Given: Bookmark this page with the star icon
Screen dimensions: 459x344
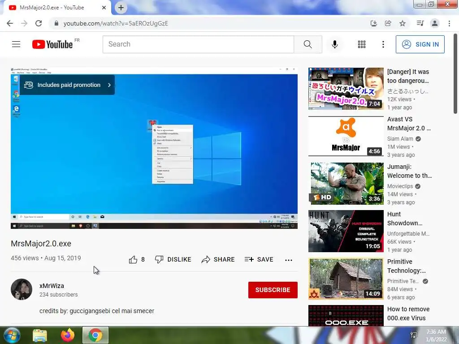Looking at the screenshot, I should tap(403, 23).
